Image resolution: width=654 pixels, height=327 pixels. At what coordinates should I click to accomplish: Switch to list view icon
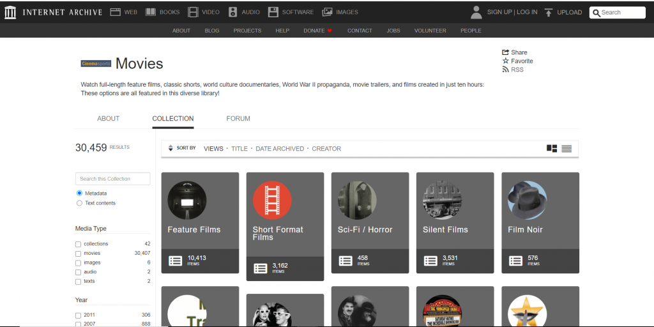point(567,148)
